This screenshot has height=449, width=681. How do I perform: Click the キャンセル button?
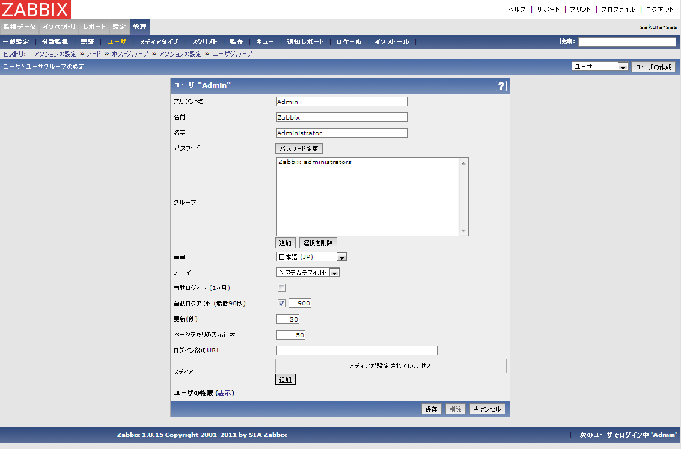tap(487, 409)
